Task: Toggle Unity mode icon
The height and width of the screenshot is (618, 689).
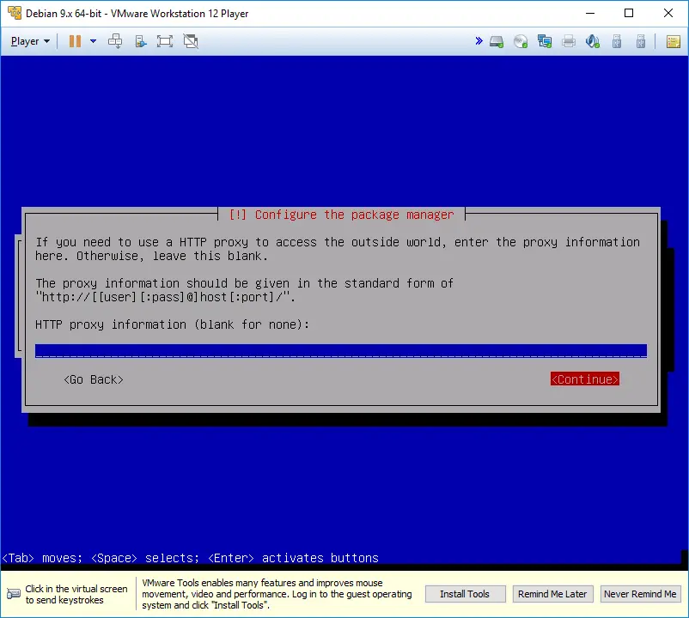Action: coord(191,41)
